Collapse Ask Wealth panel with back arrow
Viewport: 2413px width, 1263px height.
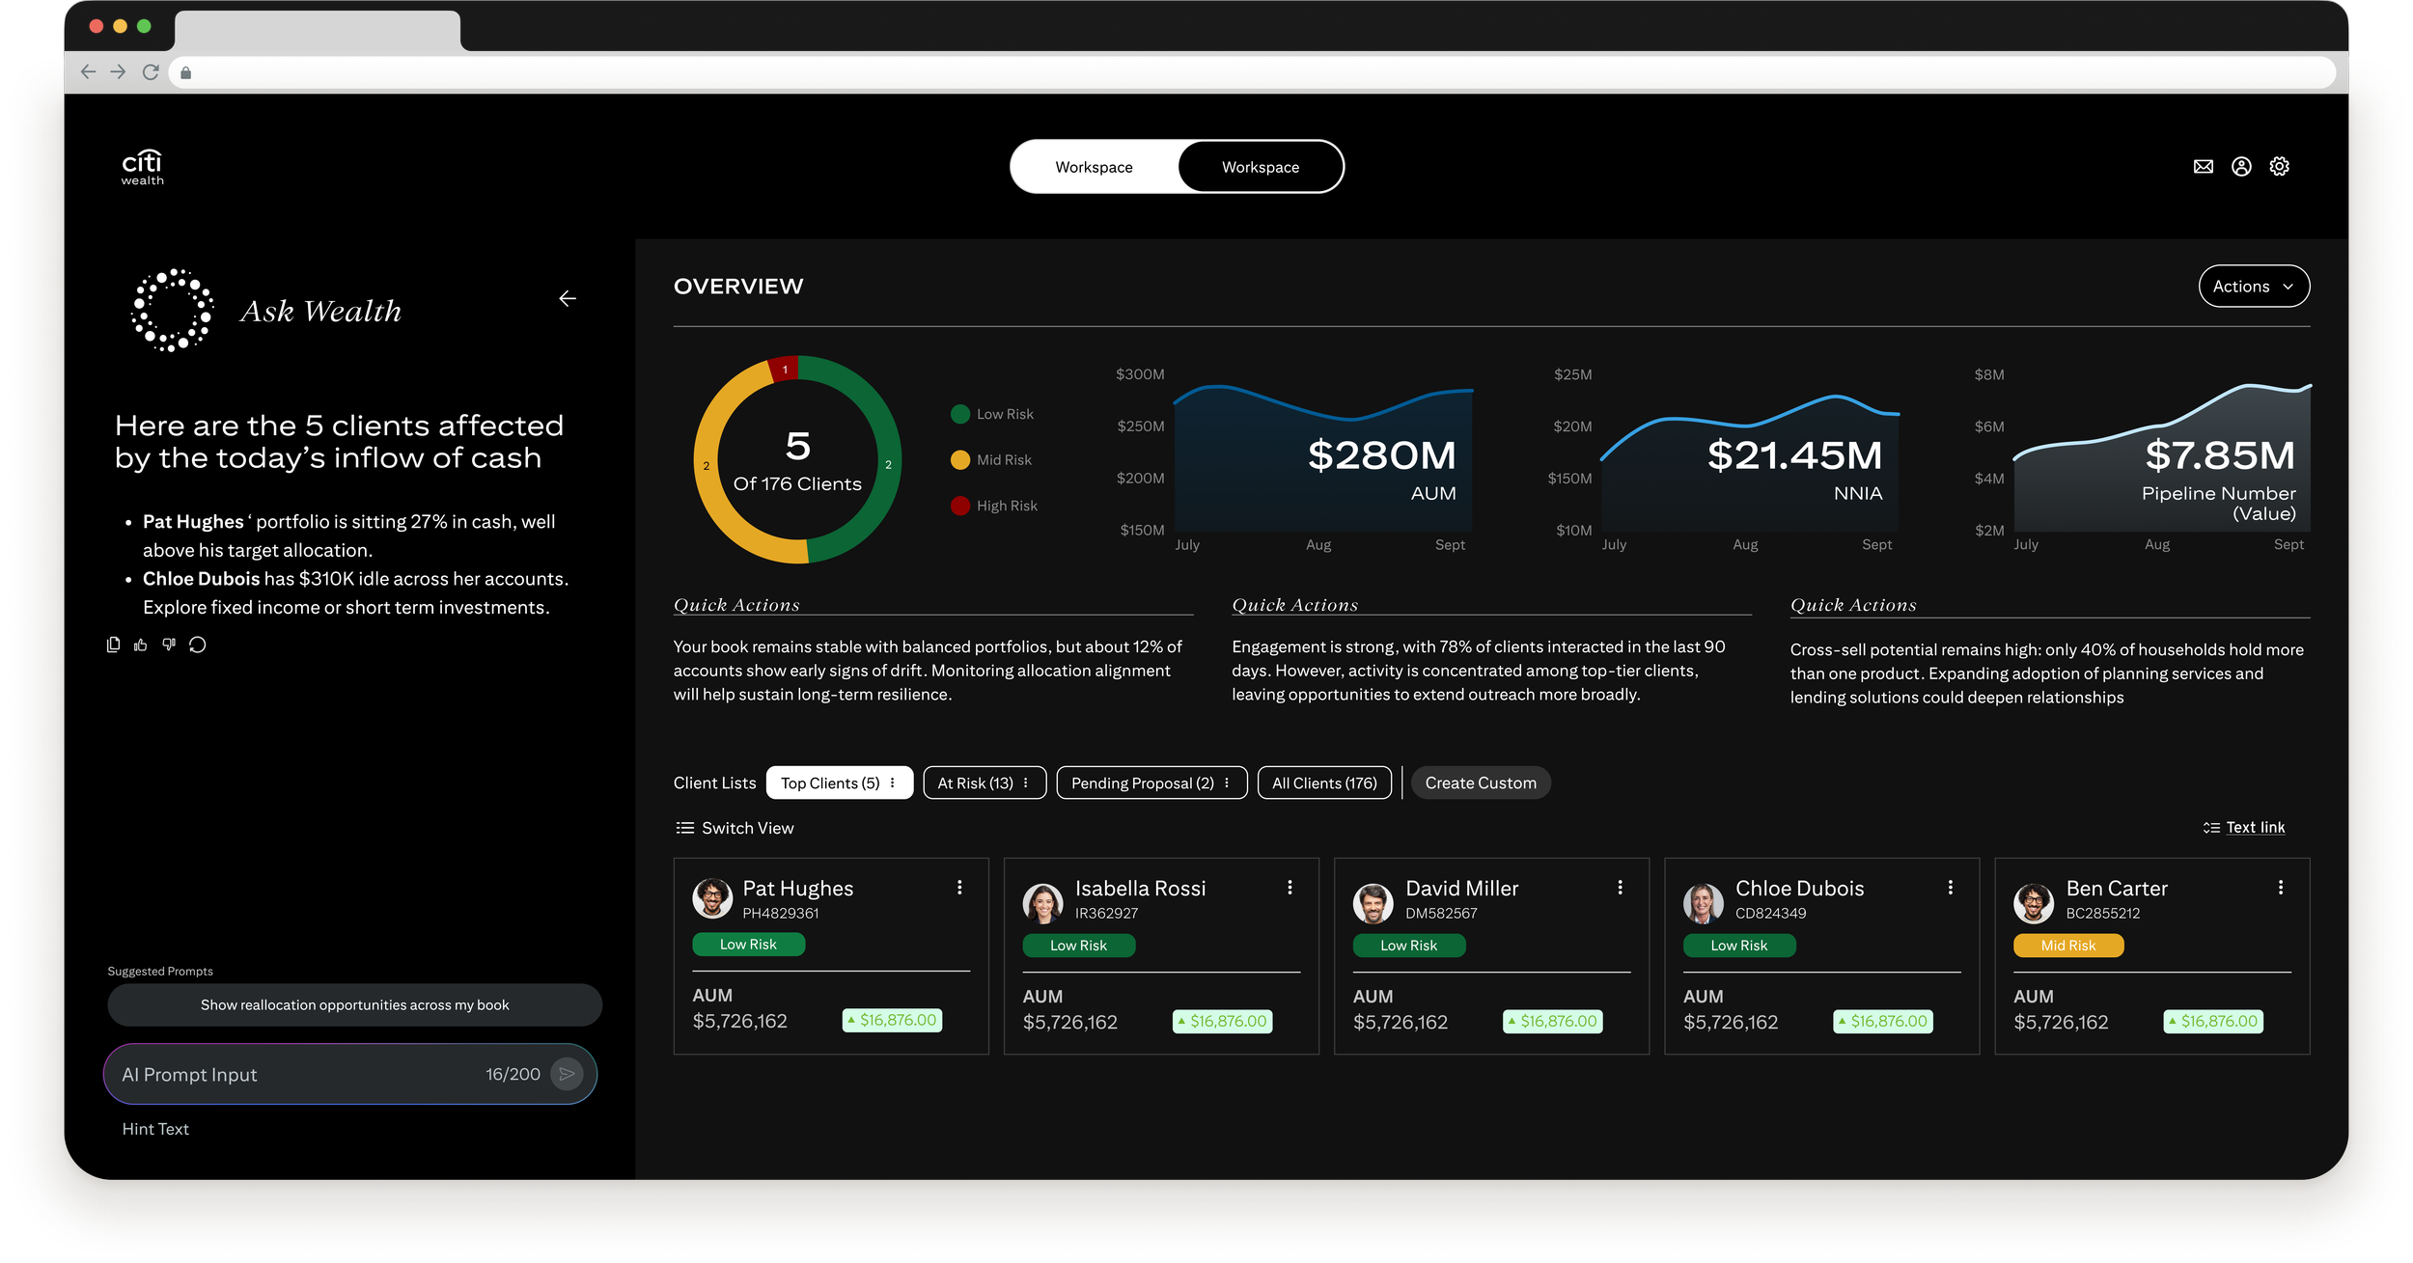568,299
